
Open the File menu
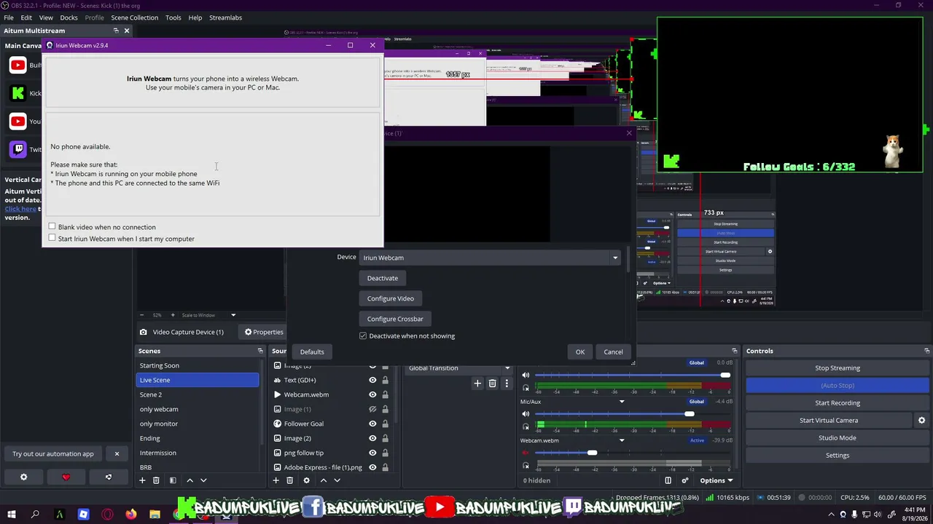tap(9, 17)
